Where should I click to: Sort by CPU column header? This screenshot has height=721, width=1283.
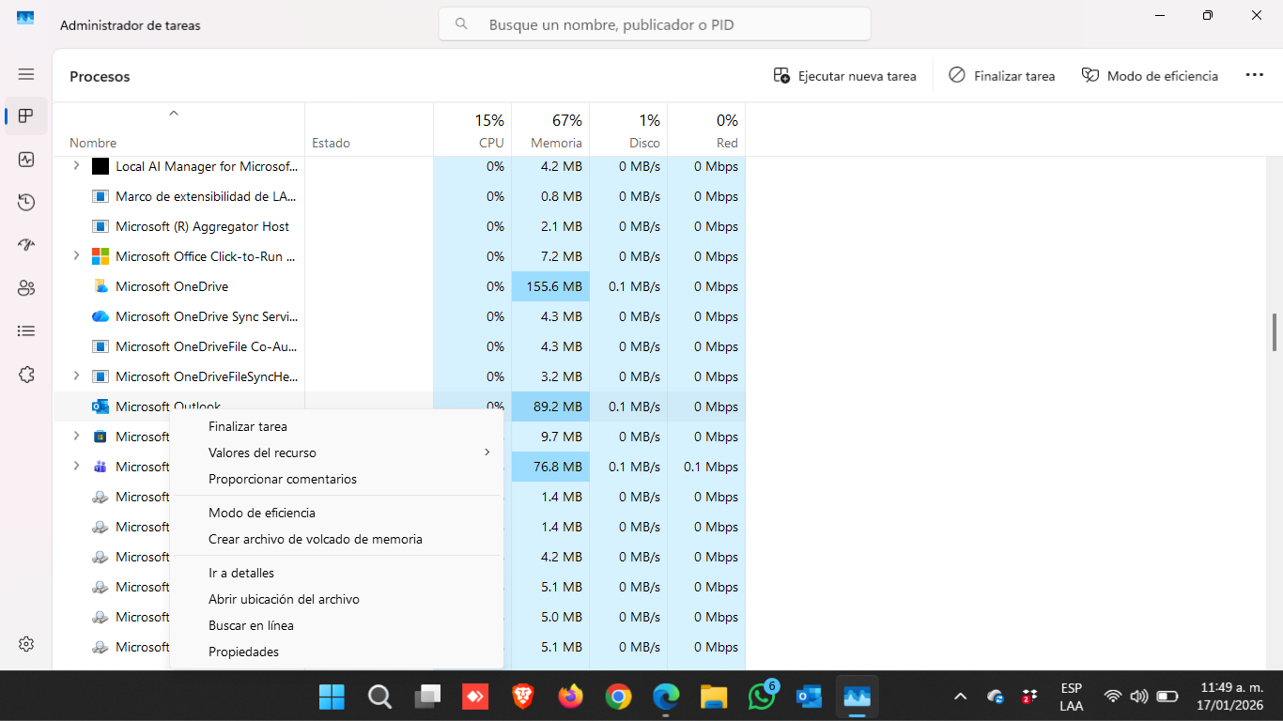point(472,130)
